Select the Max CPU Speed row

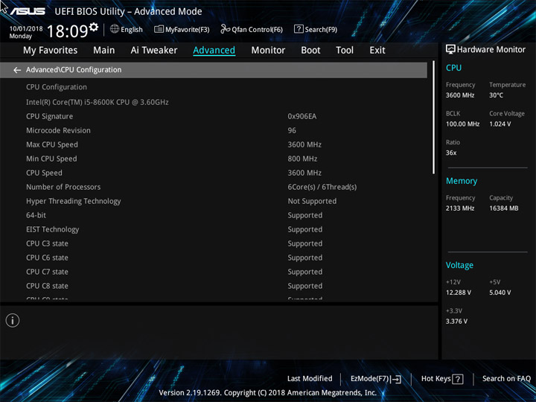coord(214,144)
